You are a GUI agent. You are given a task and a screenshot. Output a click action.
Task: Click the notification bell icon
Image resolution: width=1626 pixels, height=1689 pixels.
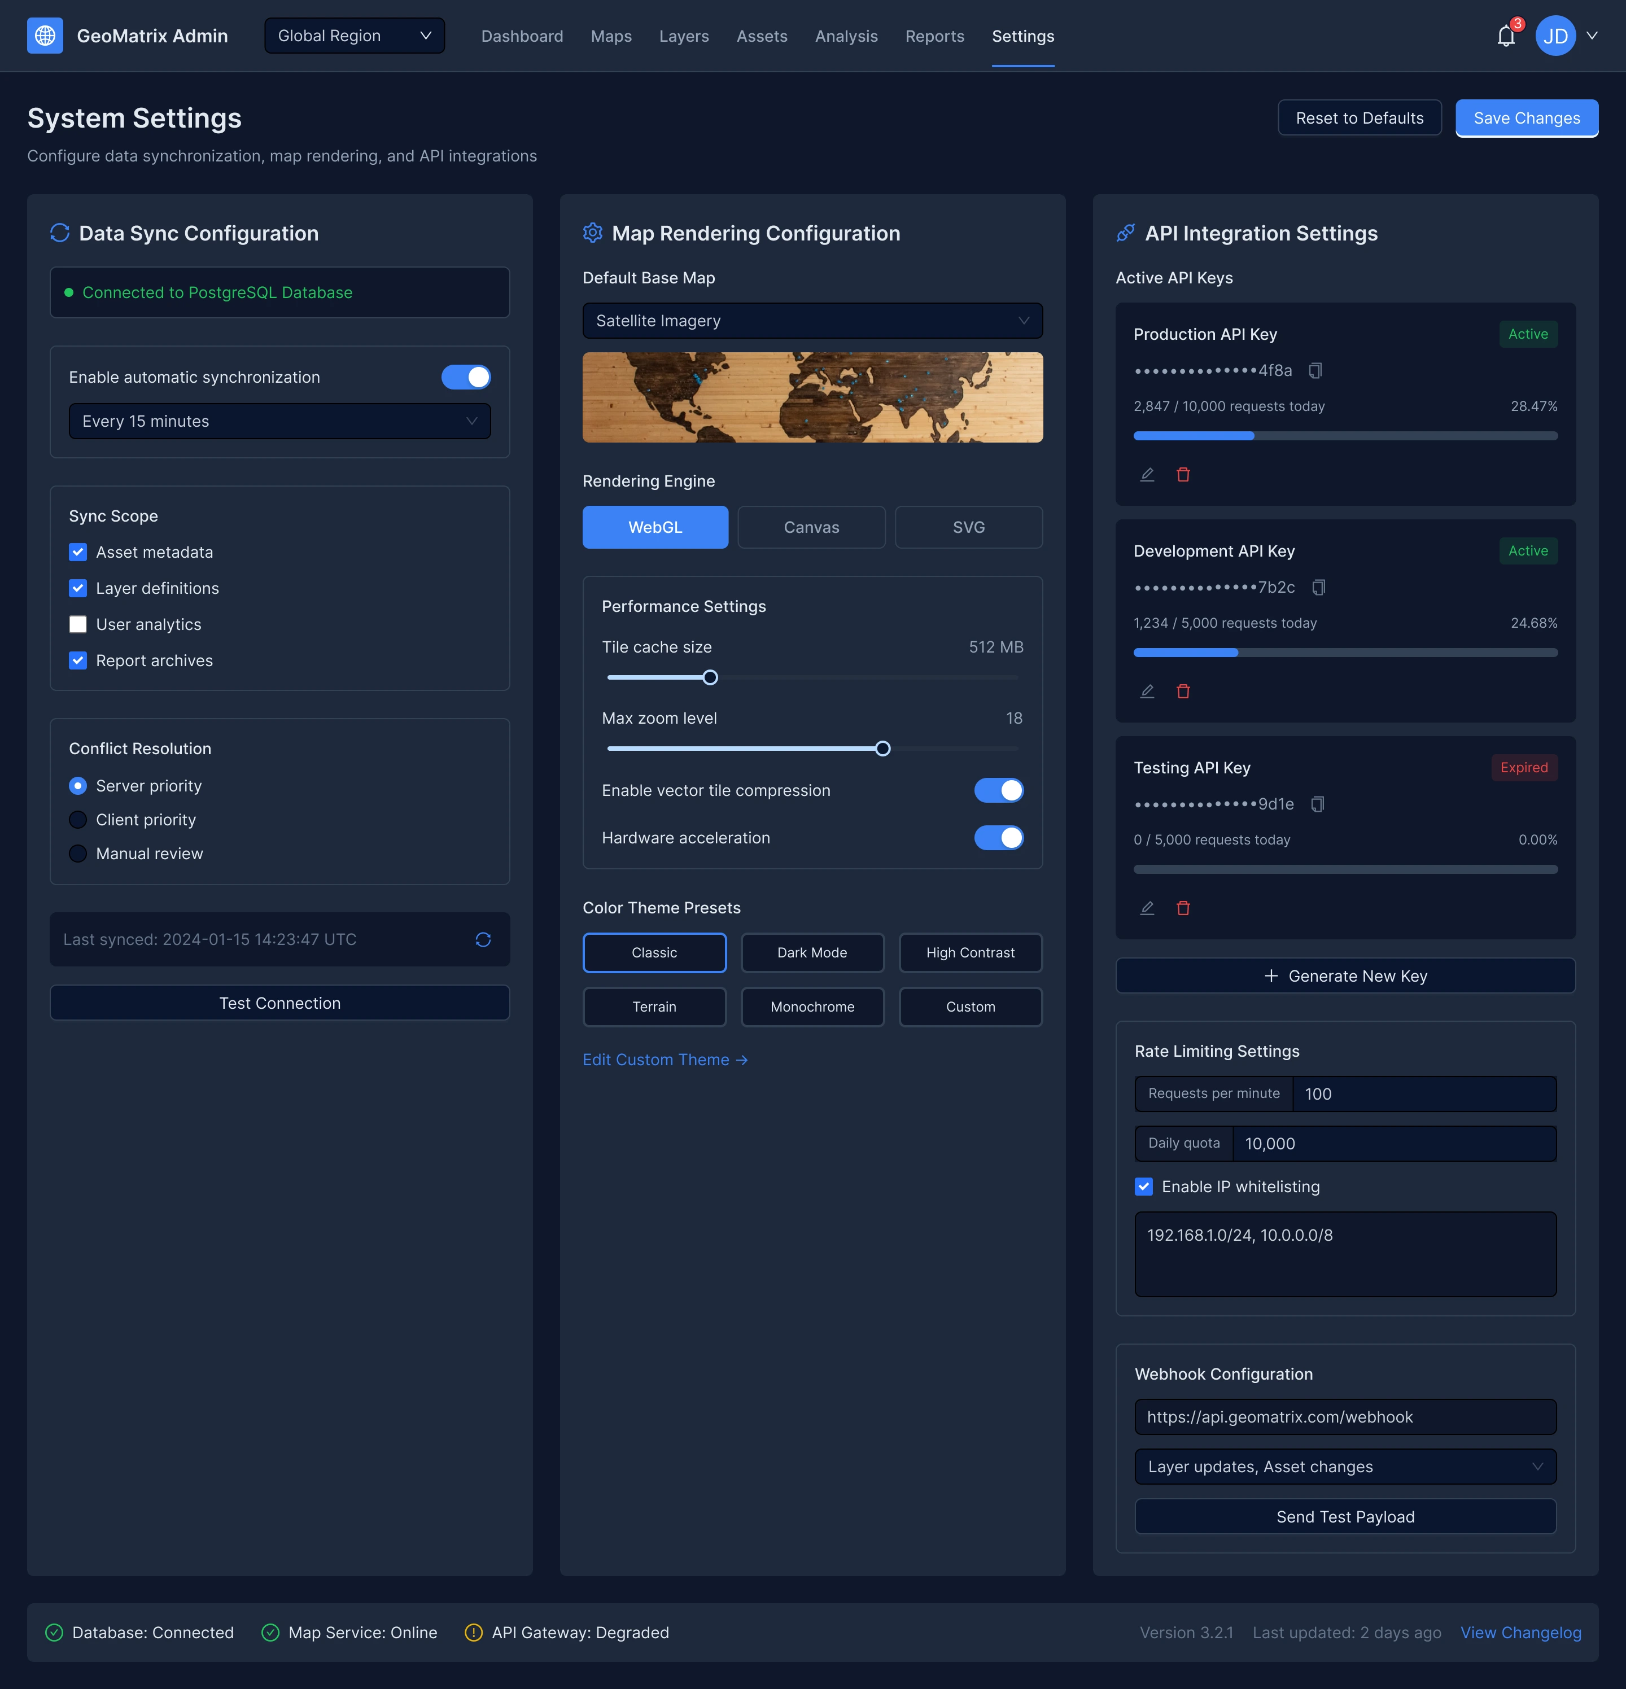click(x=1505, y=36)
